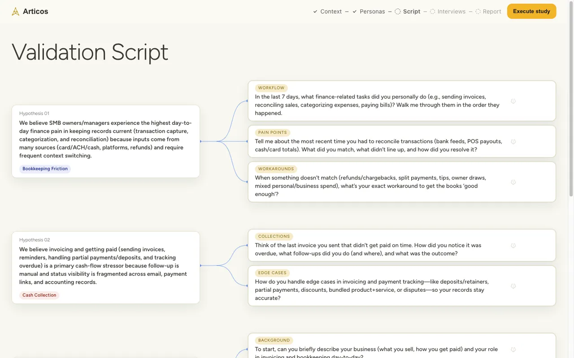The image size is (574, 358).
Task: Click the COLLECTIONS label
Action: coord(274,236)
